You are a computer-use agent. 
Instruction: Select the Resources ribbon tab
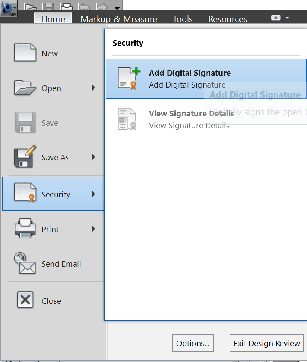pyautogui.click(x=227, y=19)
